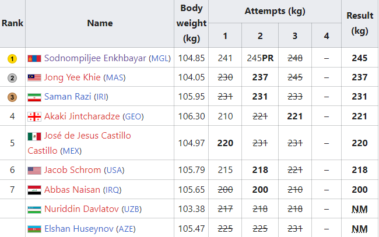Click the Iraq flag icon
Viewport: 379px width, 237px height.
(34, 190)
